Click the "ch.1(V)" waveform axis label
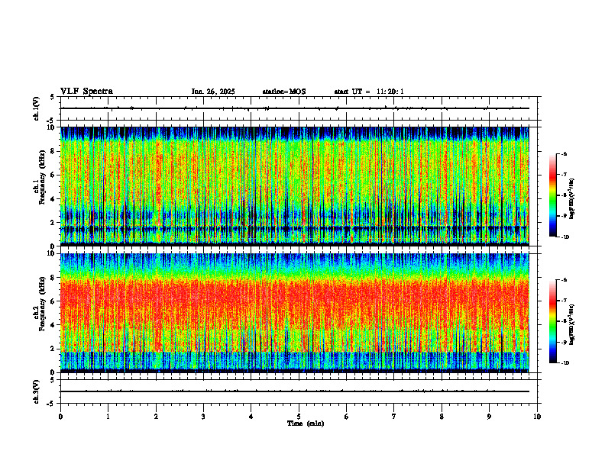Screen dimensions: 605x467 click(x=37, y=108)
